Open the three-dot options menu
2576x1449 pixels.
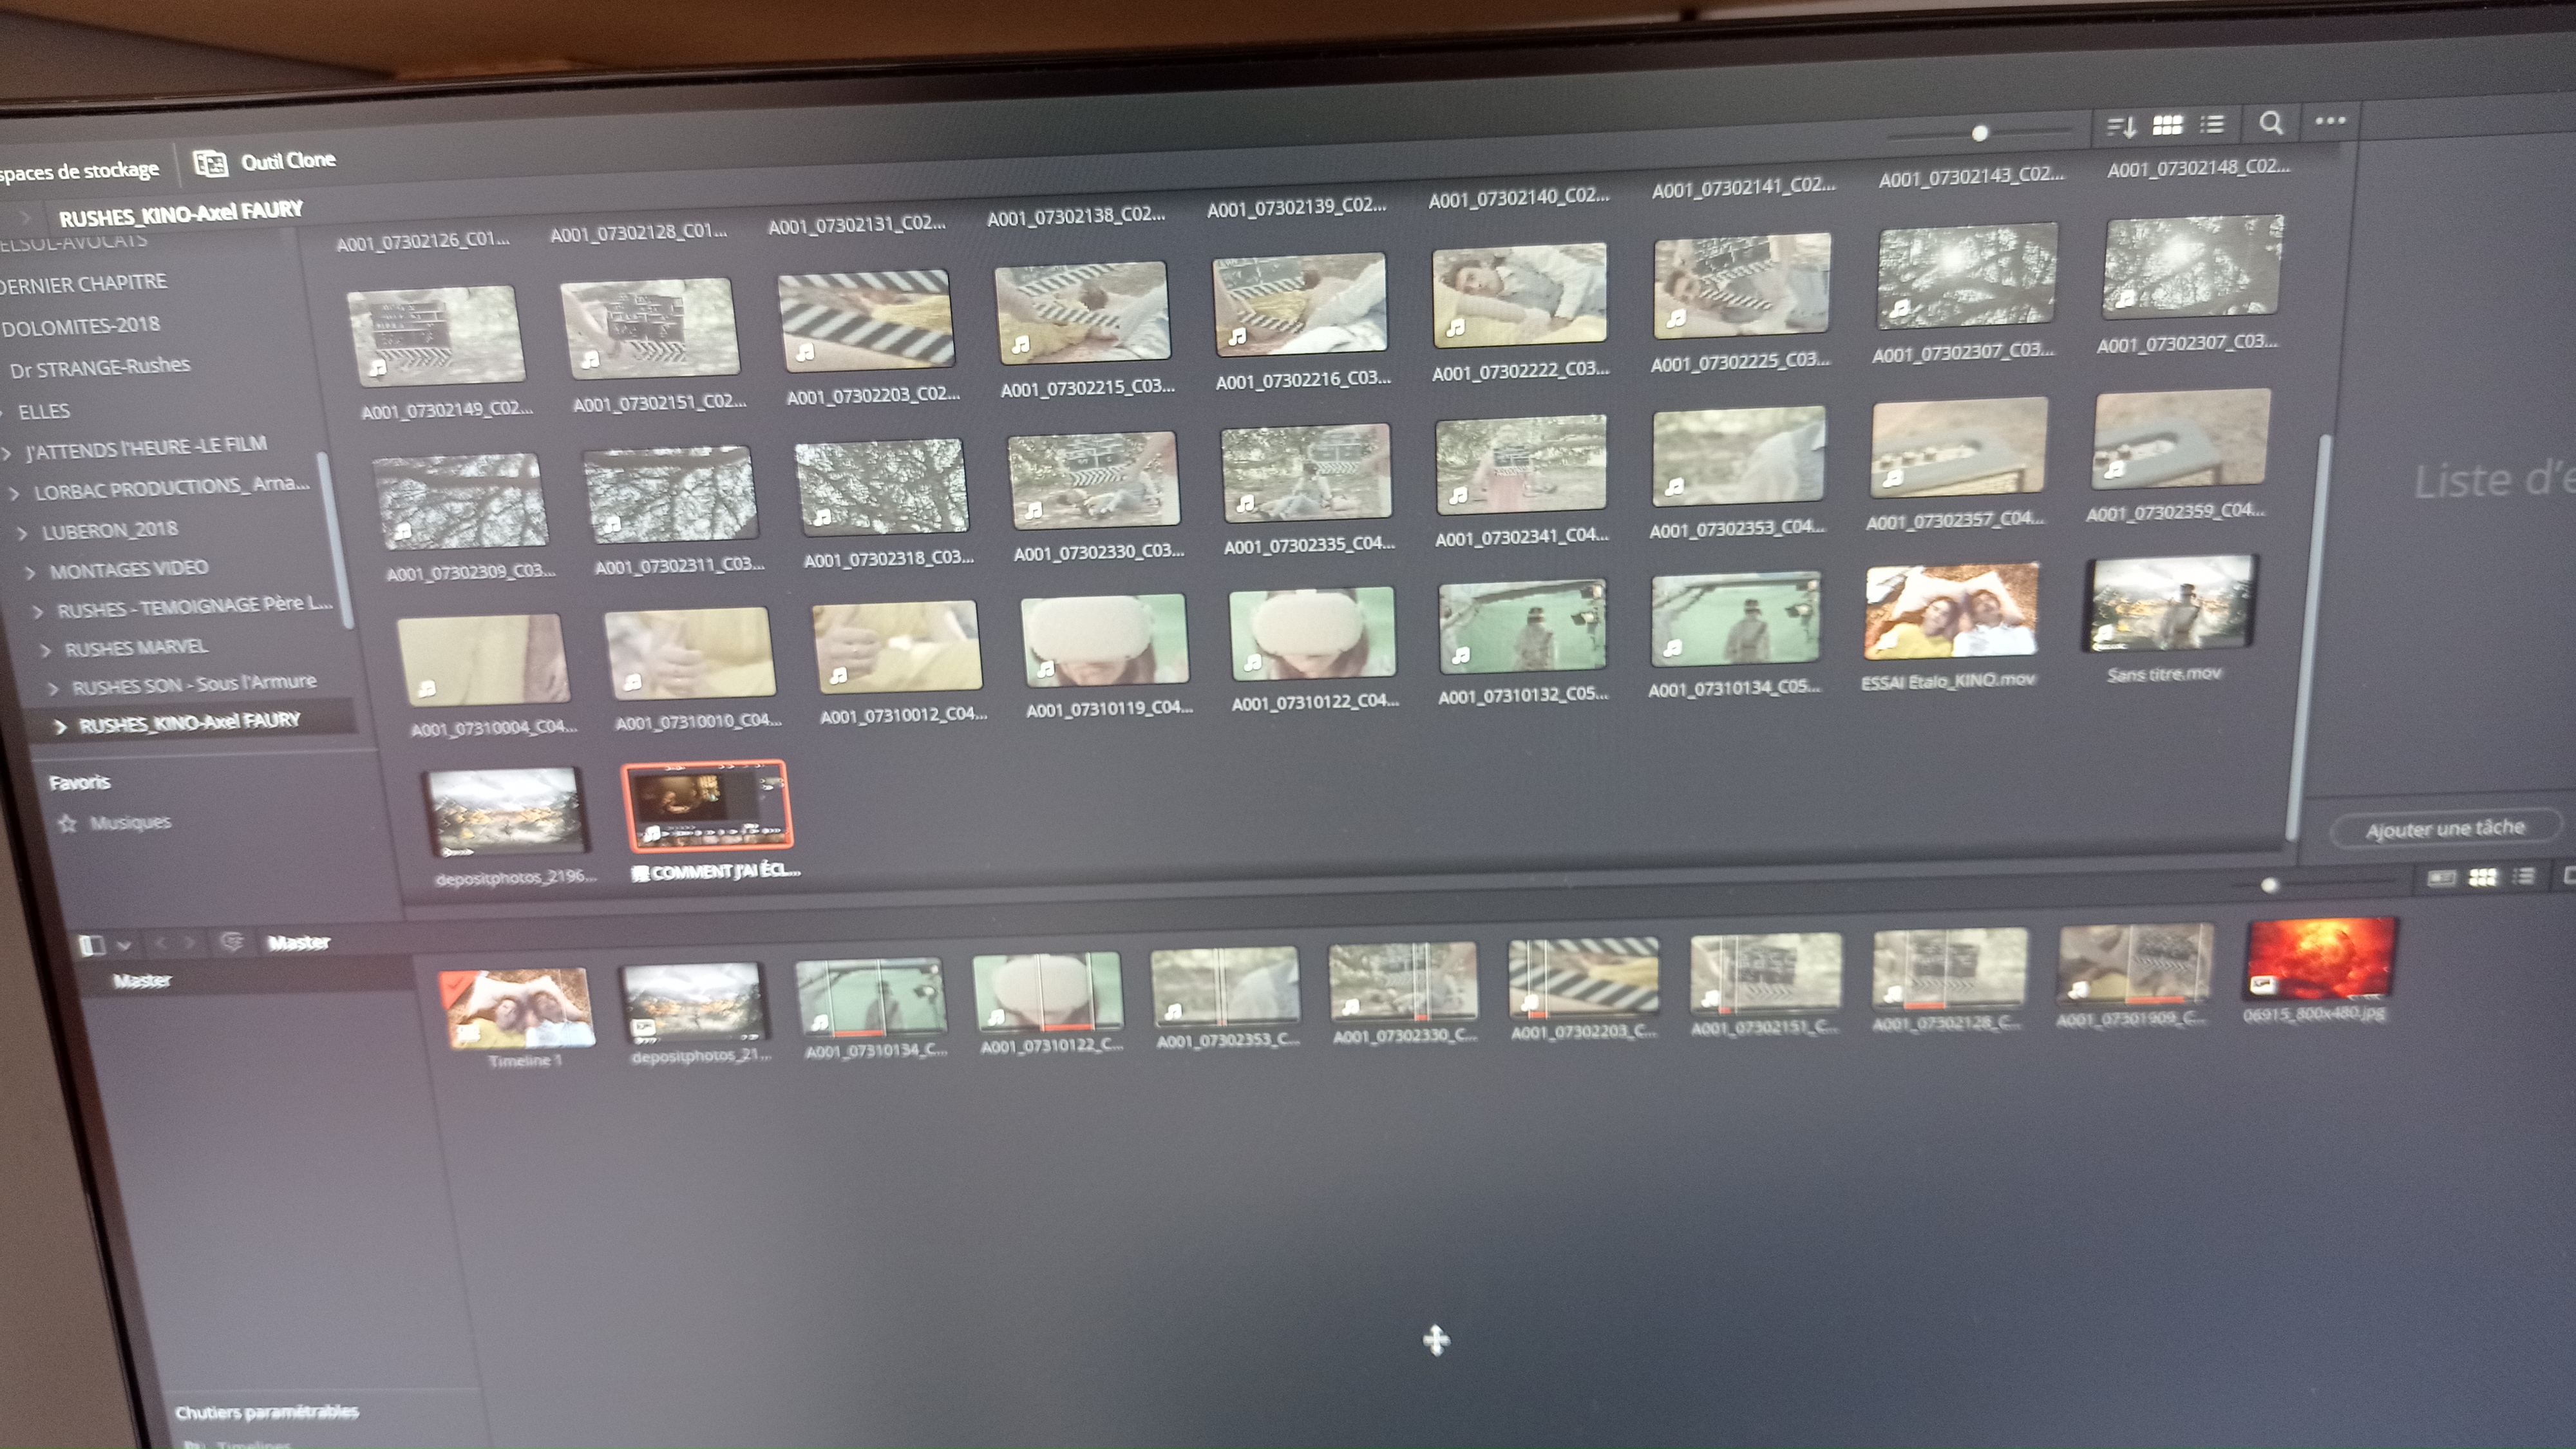point(2330,120)
